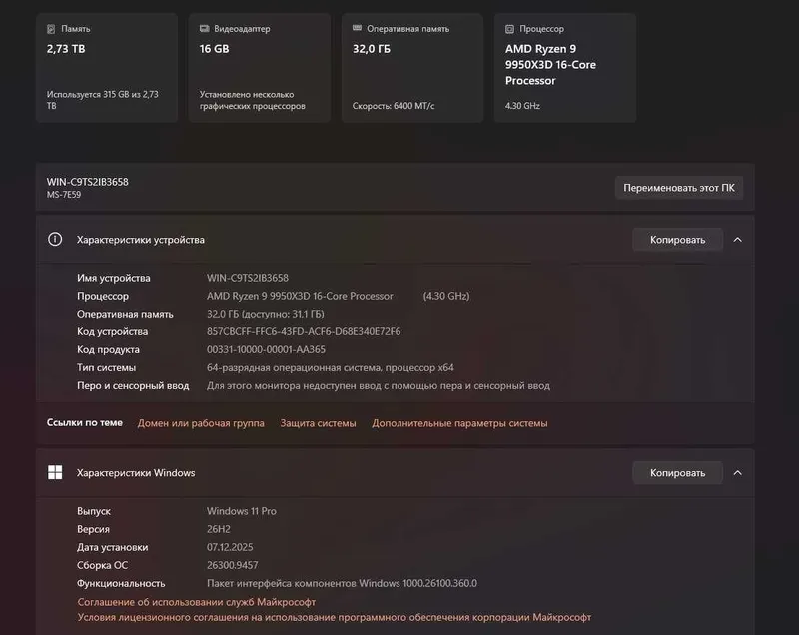This screenshot has height=635, width=799.
Task: Click the video adapter icon beside Видеоадаптер
Action: click(205, 29)
